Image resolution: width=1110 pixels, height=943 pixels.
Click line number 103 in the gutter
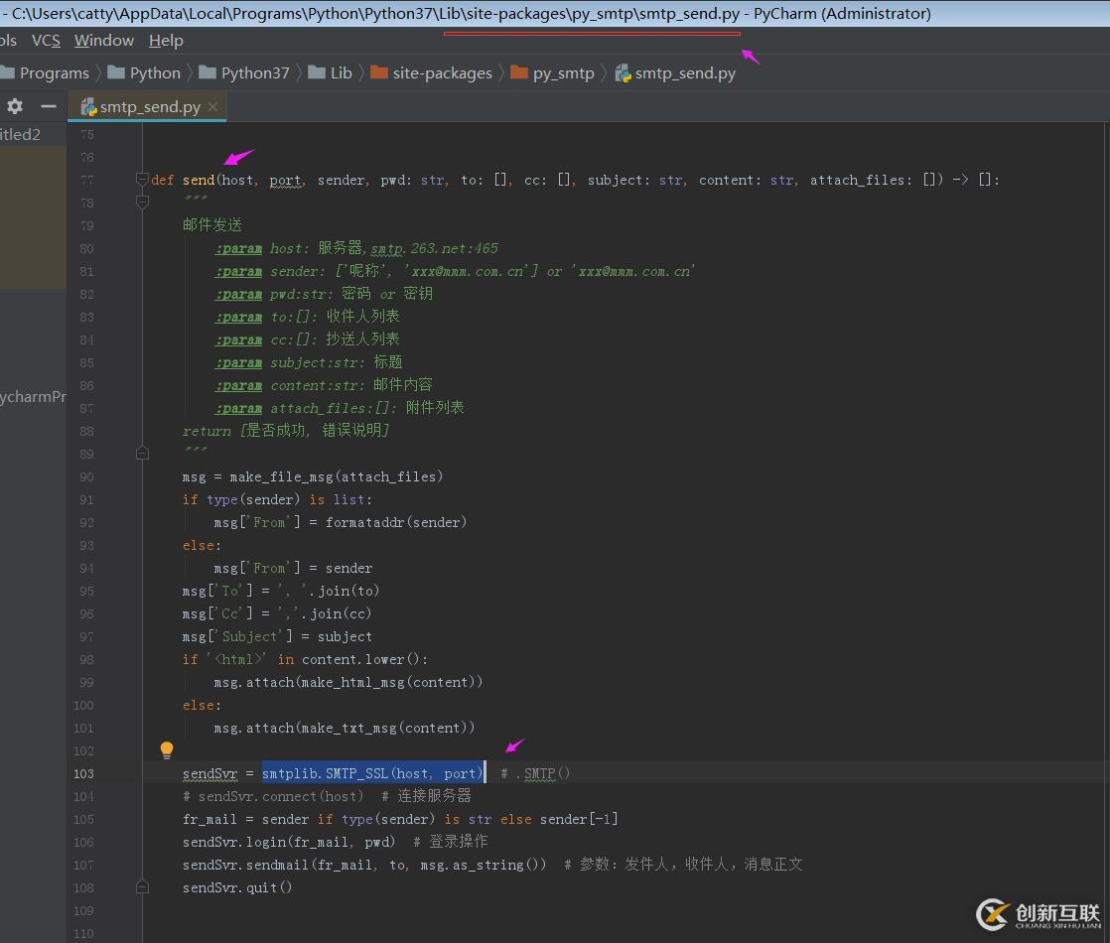(x=83, y=773)
